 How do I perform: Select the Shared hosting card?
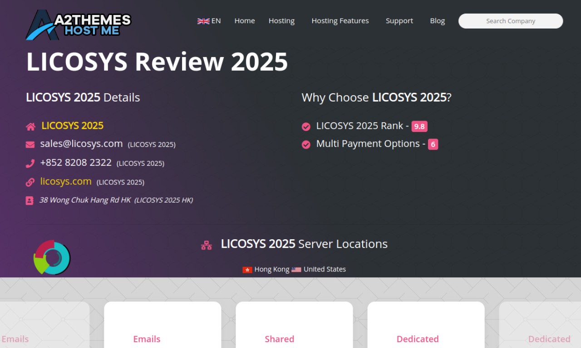pos(294,325)
